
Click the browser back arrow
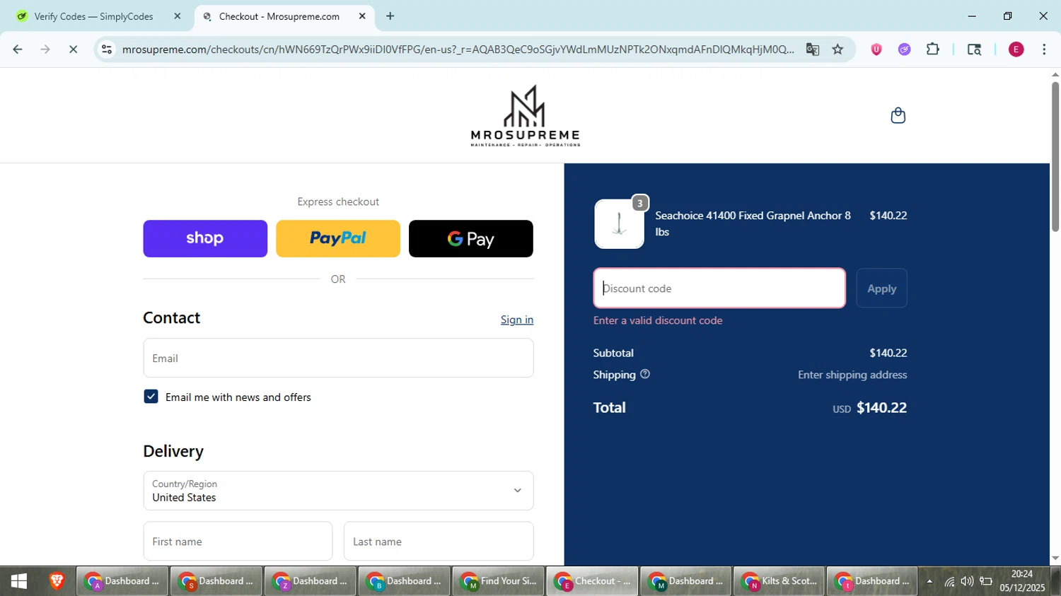18,49
